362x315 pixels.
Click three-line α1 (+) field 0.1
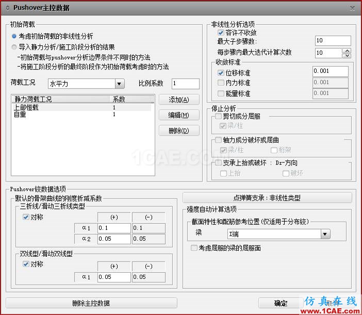click(x=114, y=228)
